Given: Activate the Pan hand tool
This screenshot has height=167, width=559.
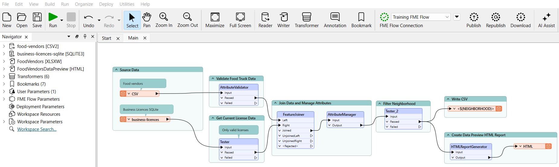Looking at the screenshot, I should click(147, 20).
